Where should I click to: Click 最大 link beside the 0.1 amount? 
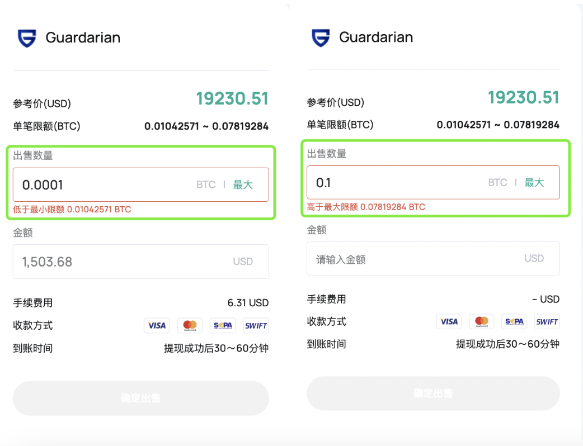coord(534,182)
